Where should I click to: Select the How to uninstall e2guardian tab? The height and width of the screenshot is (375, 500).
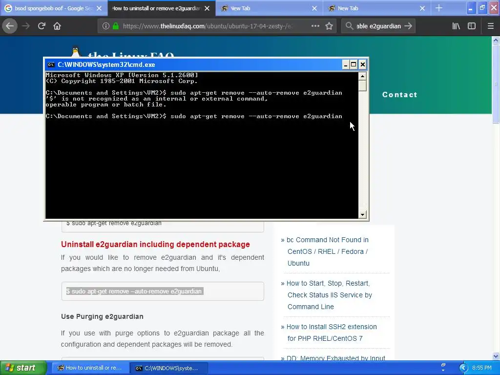(x=156, y=8)
